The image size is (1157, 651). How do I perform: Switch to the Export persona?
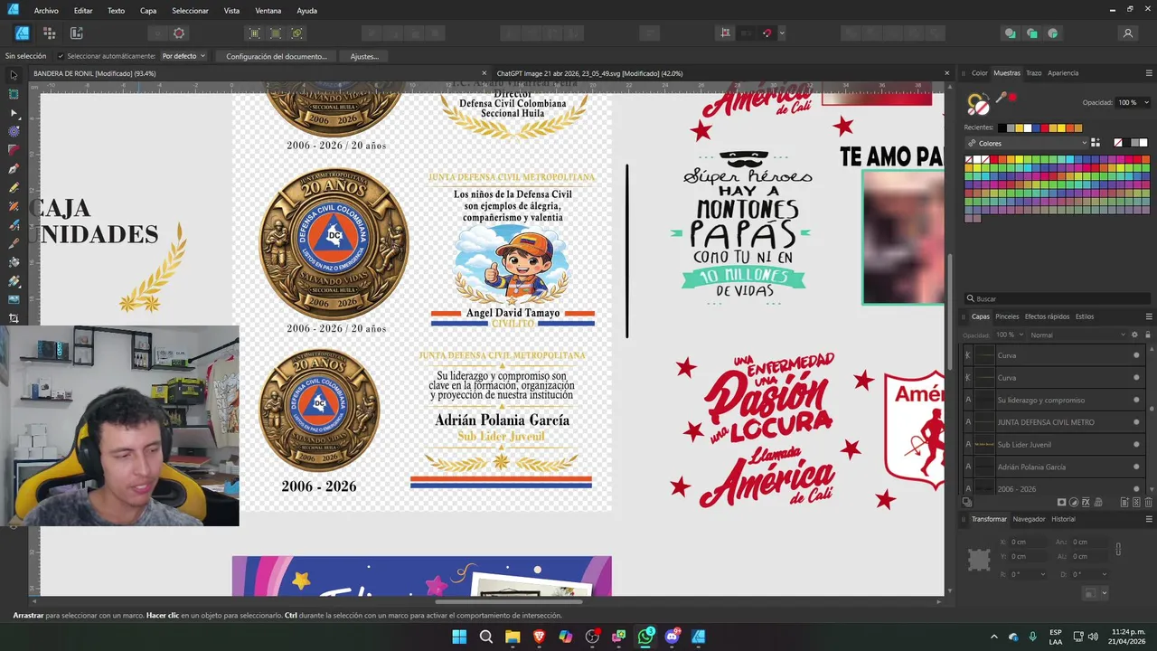[x=77, y=33]
